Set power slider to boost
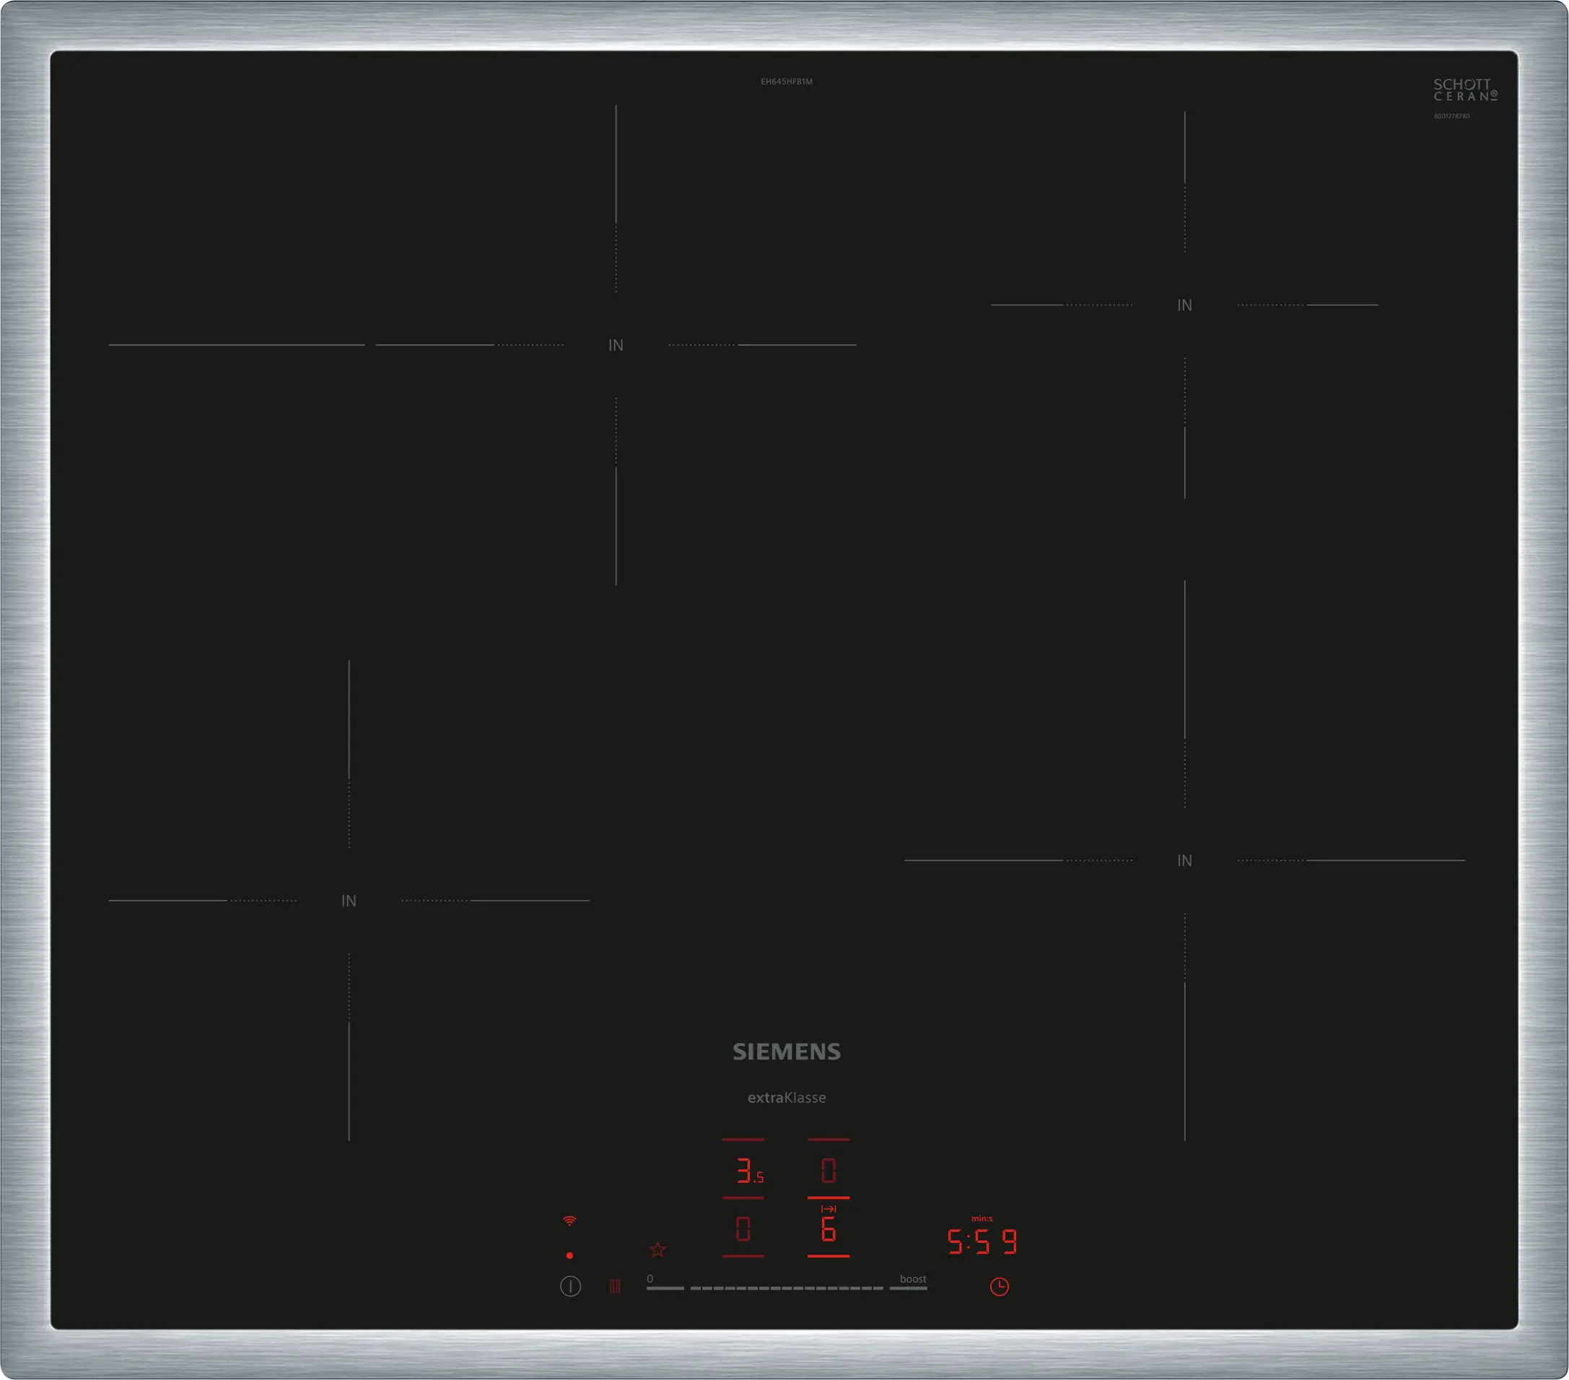 pos(909,1287)
